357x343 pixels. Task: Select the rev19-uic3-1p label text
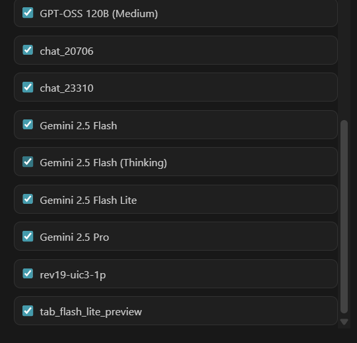[x=73, y=275]
